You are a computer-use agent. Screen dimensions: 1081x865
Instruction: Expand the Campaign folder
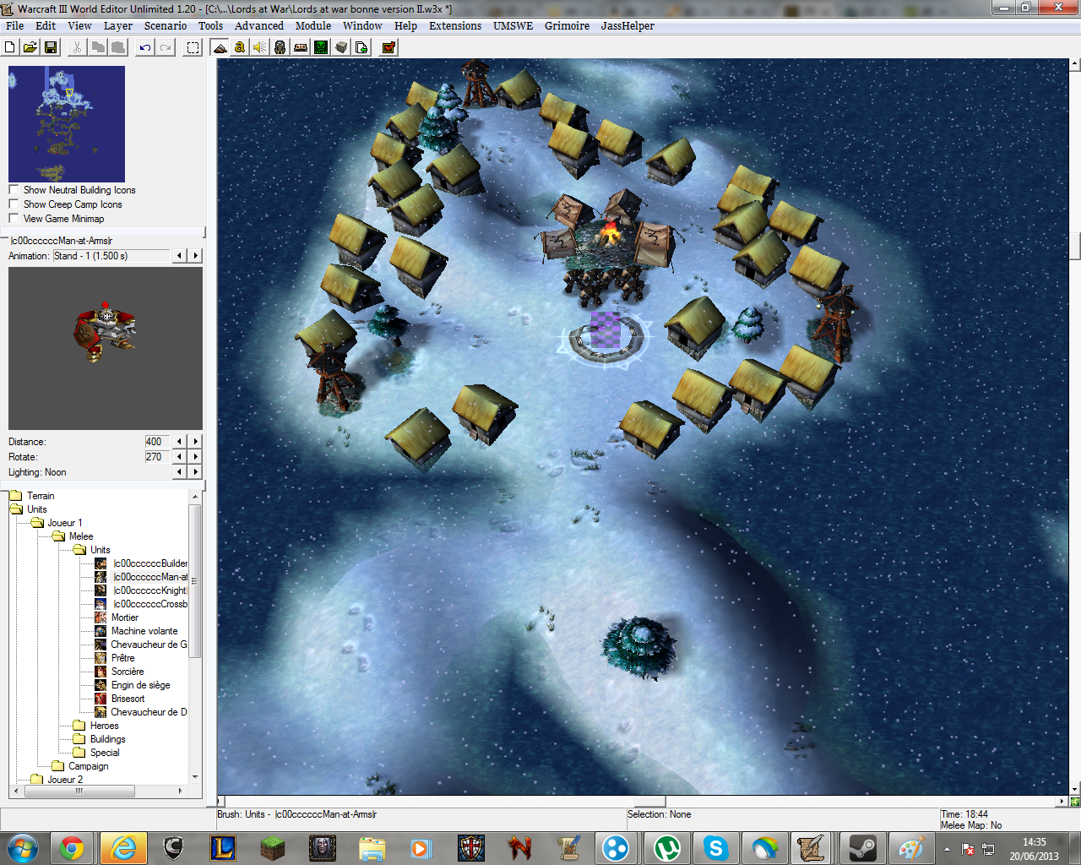click(x=58, y=766)
